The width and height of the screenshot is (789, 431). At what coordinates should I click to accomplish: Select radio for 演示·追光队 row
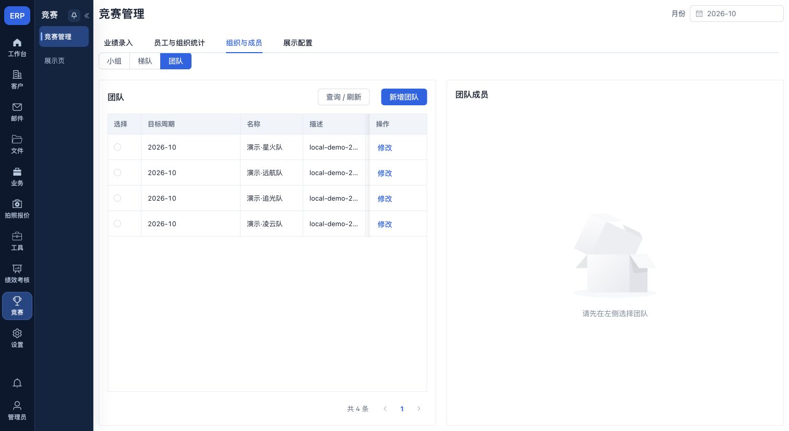pos(117,198)
